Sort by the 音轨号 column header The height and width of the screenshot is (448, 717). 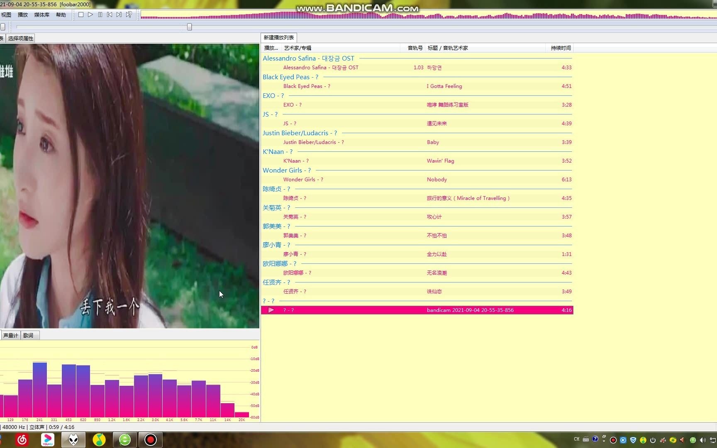click(412, 48)
